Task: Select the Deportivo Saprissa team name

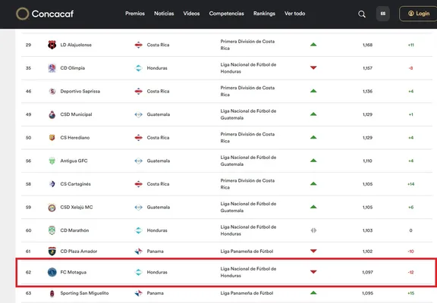Action: coord(80,91)
